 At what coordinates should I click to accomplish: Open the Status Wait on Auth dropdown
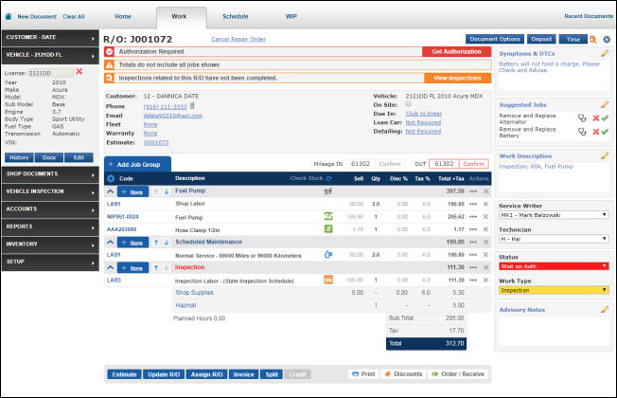(x=554, y=266)
